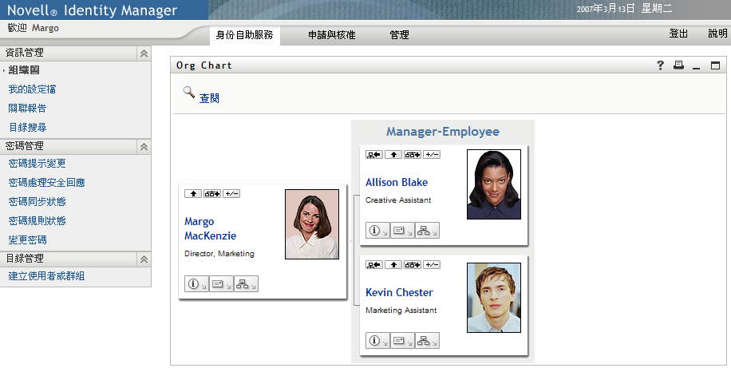The height and width of the screenshot is (368, 731).
Task: Collapse the 資訊管理 sidebar section
Action: pos(144,53)
